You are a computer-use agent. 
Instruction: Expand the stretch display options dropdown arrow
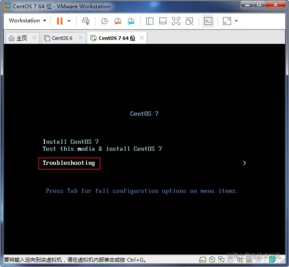[x=236, y=21]
